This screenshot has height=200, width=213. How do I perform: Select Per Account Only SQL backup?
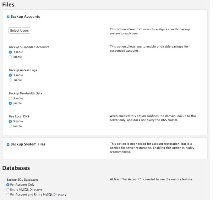[8, 185]
